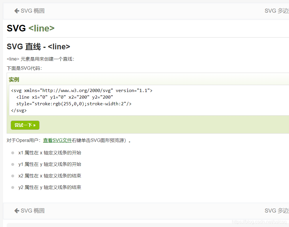This screenshot has width=289, height=227.
Task: Open the 查看SVG文件 hyperlink
Action: pyautogui.click(x=57, y=140)
